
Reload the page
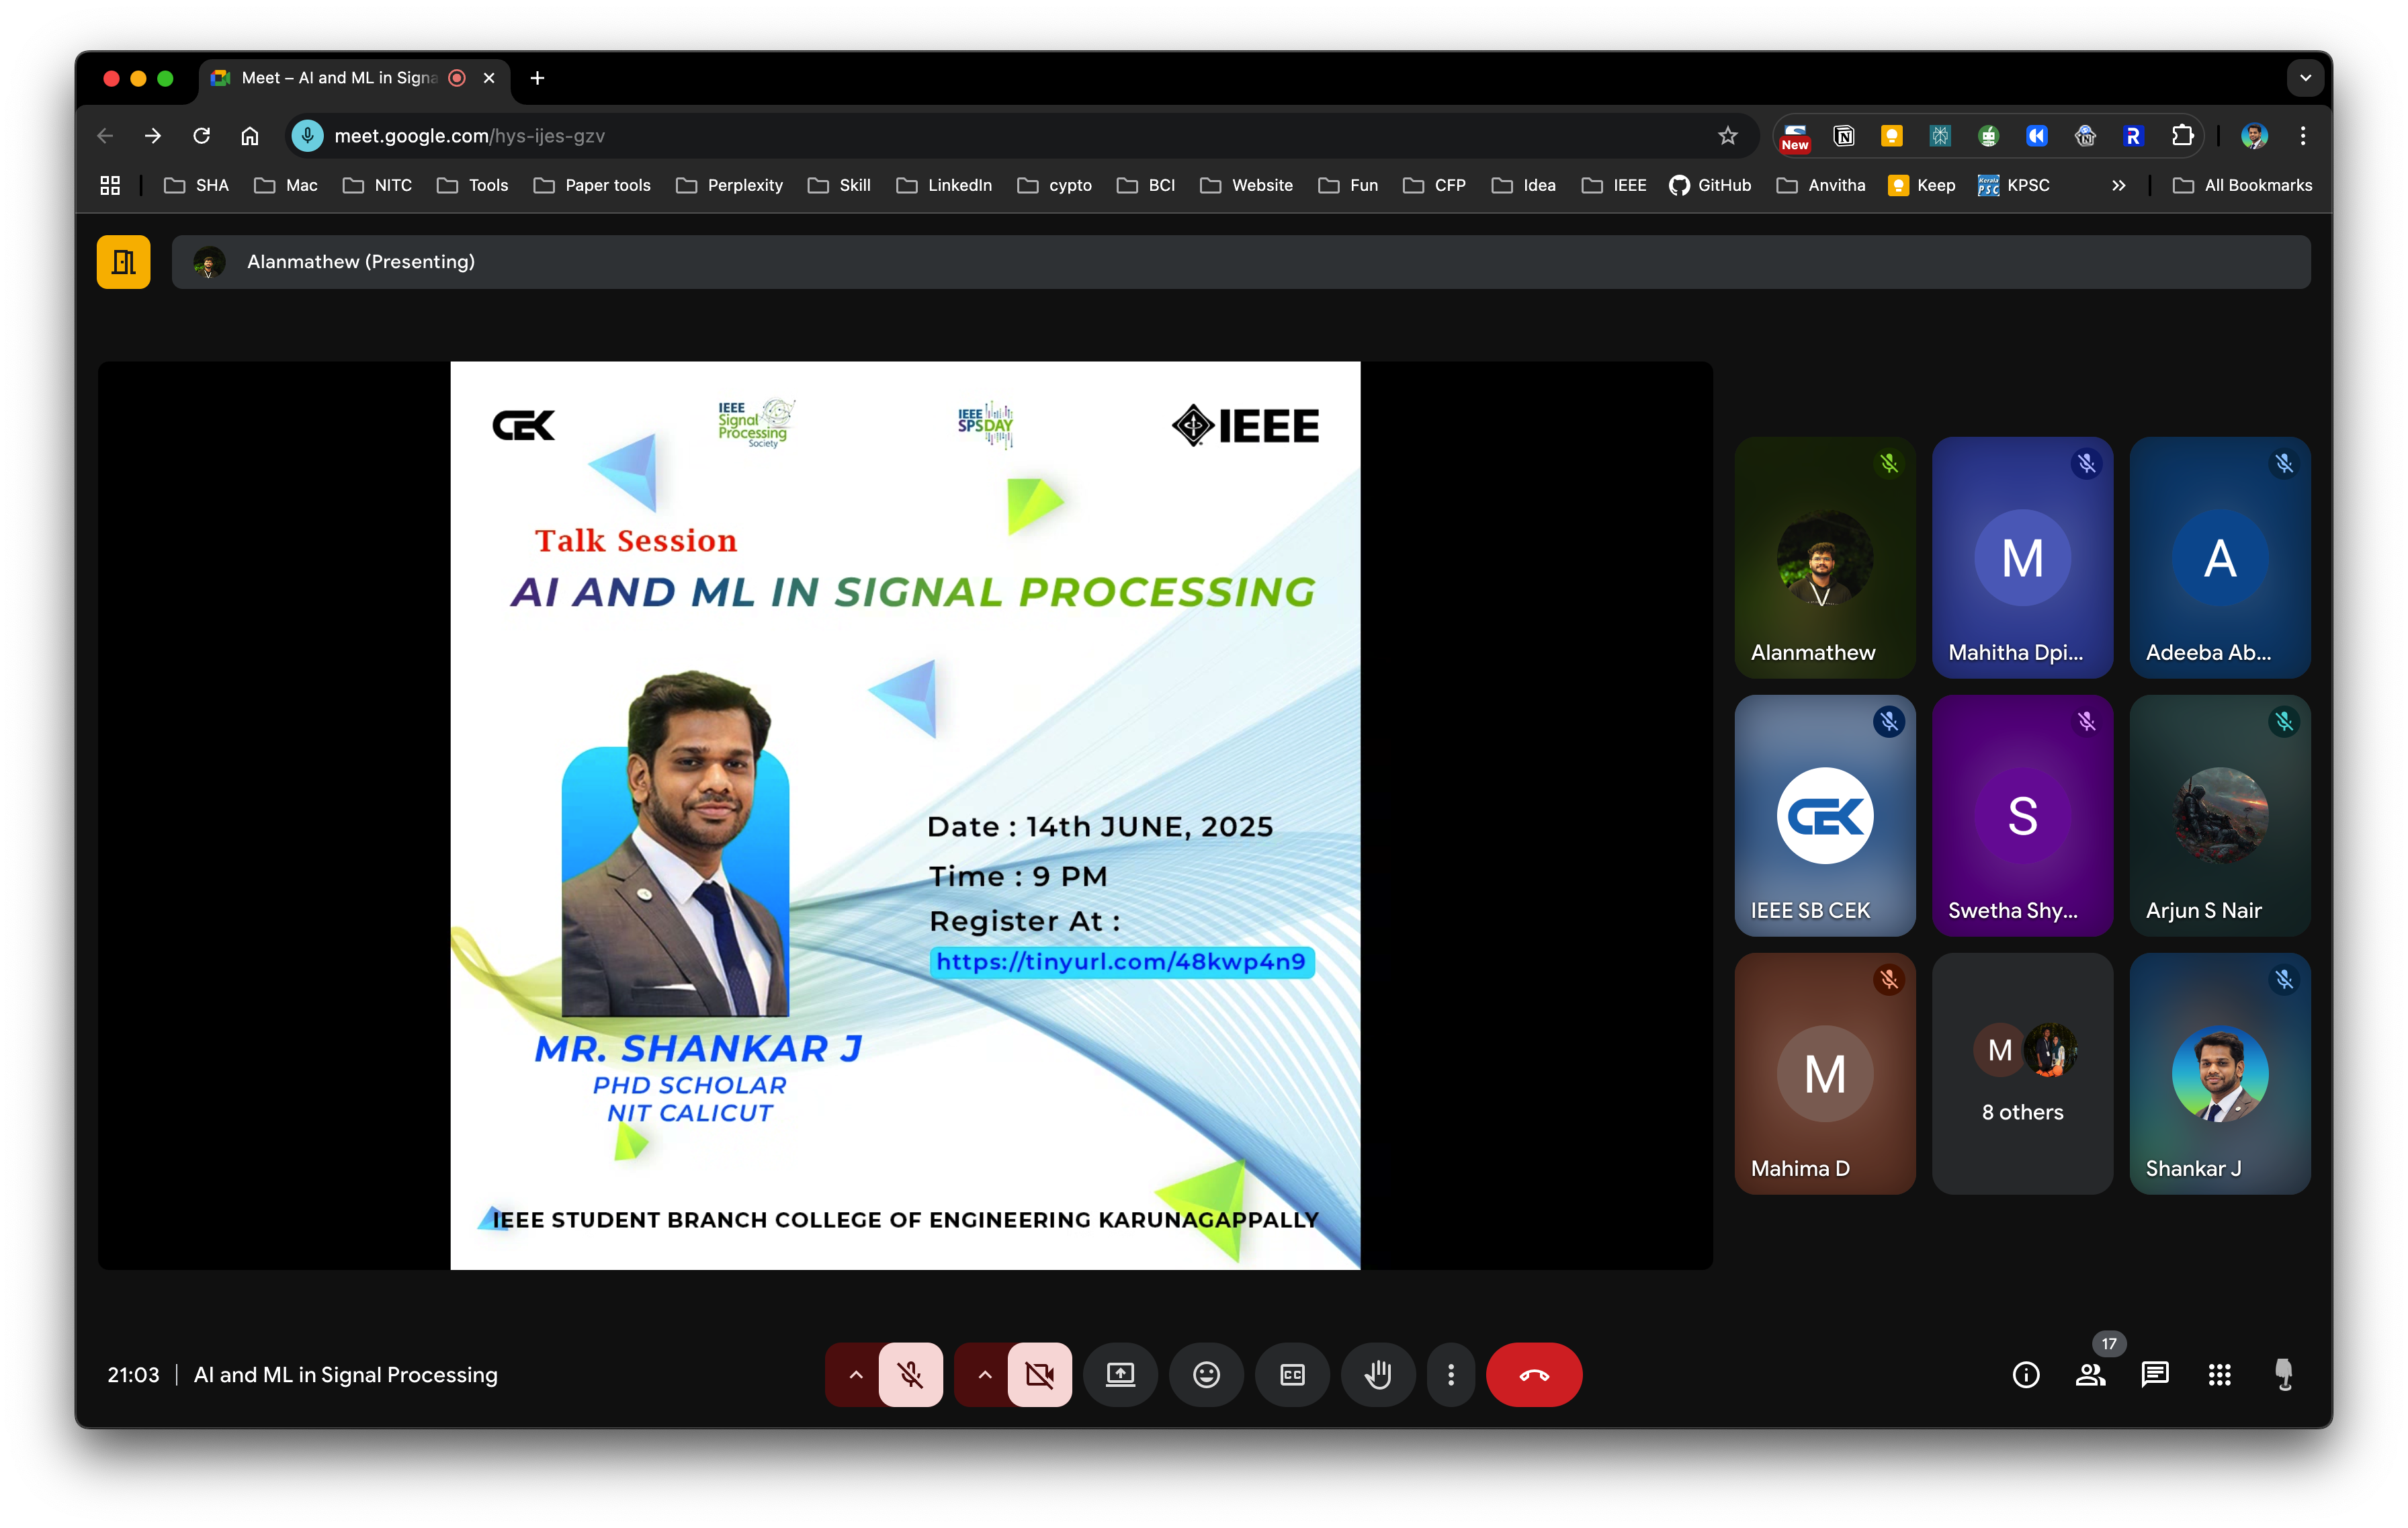201,136
